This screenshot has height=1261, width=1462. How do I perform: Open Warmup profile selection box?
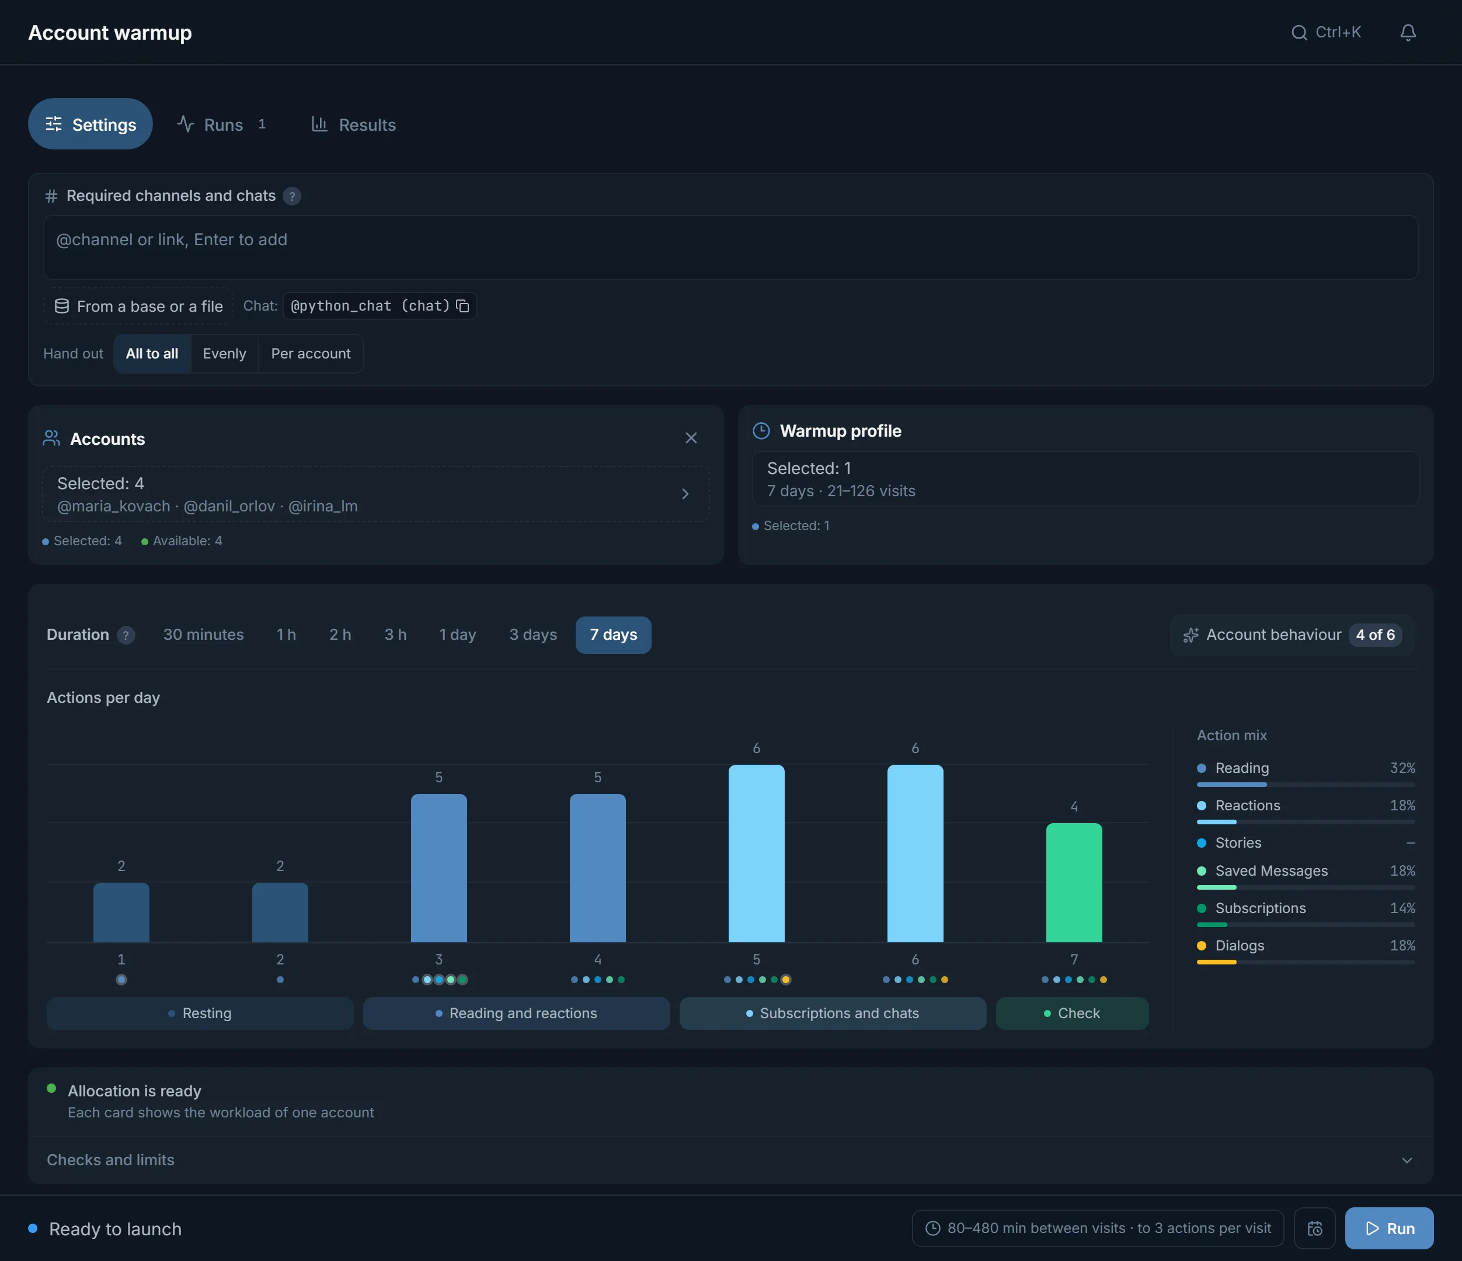click(x=1085, y=479)
